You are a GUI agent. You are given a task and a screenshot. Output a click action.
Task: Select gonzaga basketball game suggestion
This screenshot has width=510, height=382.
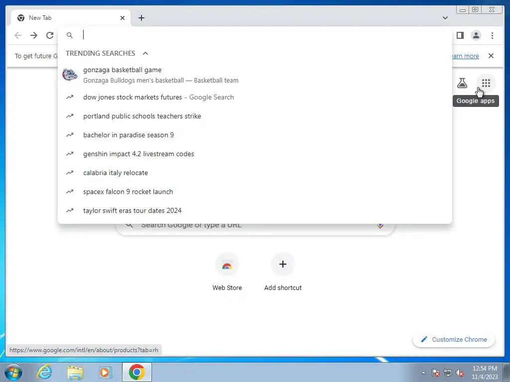[255, 75]
